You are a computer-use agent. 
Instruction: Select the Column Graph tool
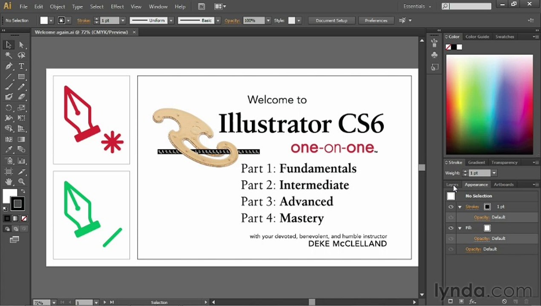click(21, 161)
